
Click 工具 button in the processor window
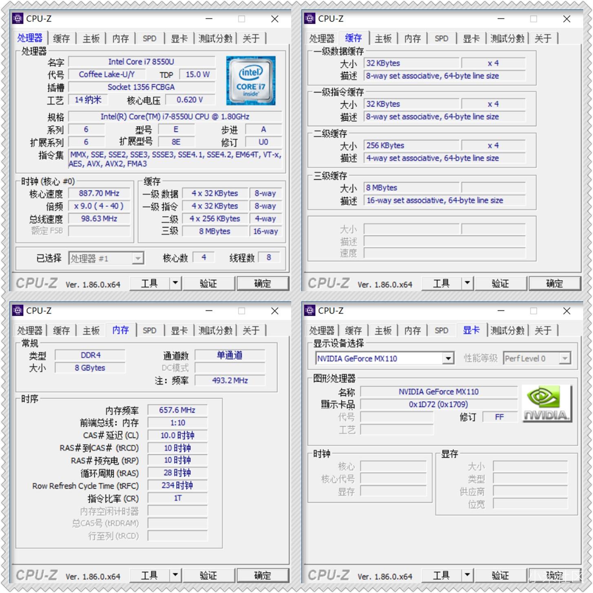point(149,283)
